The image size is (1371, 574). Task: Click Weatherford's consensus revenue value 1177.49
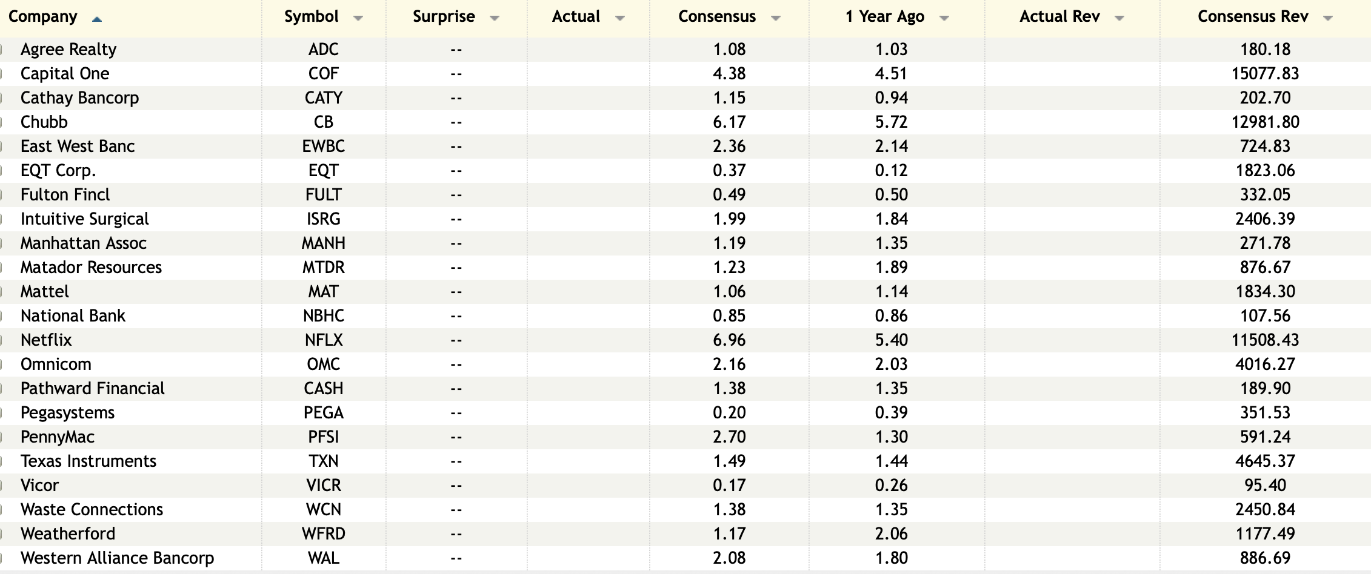click(1265, 534)
